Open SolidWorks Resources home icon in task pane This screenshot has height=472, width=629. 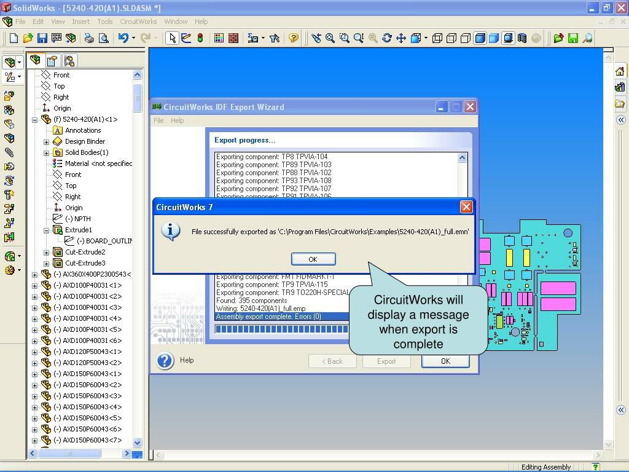coord(620,71)
